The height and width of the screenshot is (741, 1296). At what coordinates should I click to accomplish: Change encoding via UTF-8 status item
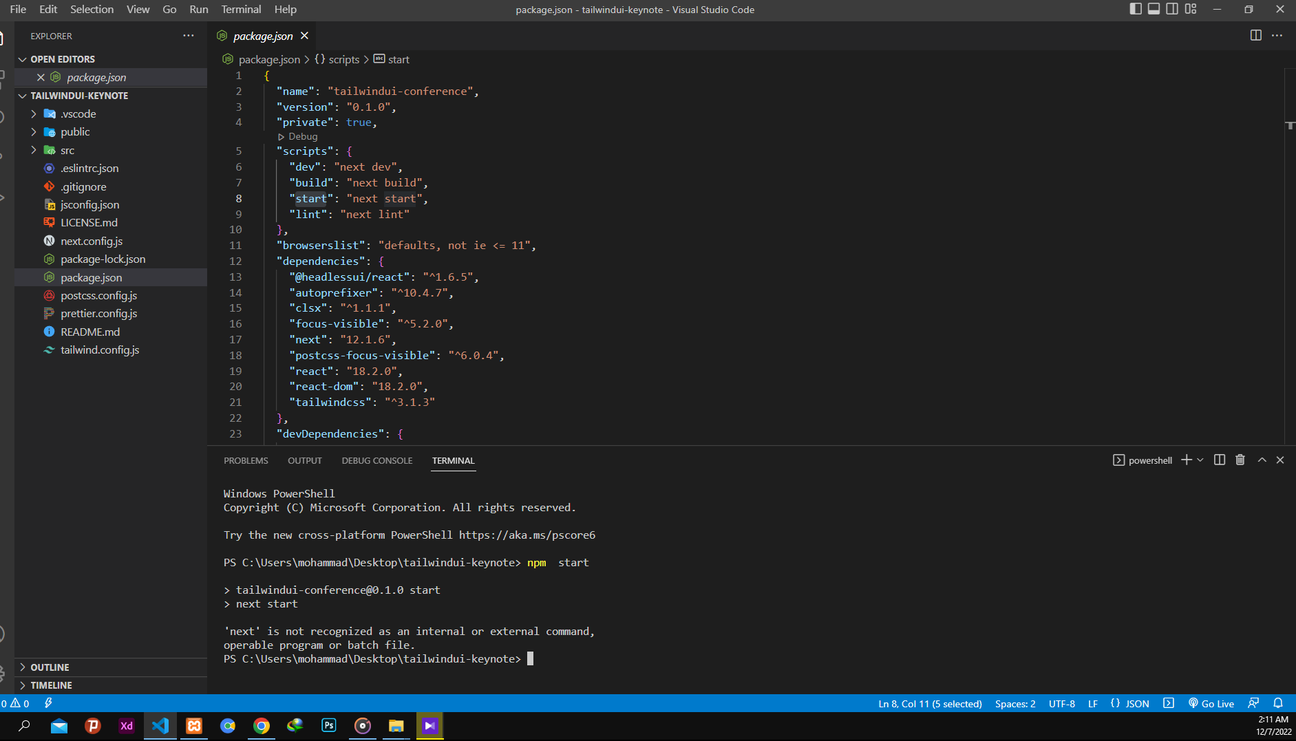(1061, 704)
